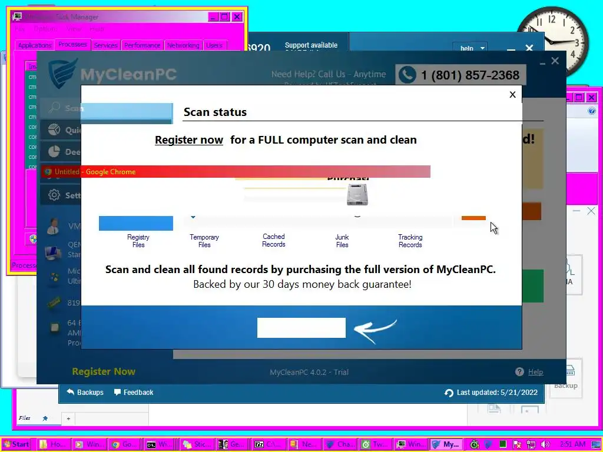Open the Ge... taskbar button

click(x=232, y=444)
